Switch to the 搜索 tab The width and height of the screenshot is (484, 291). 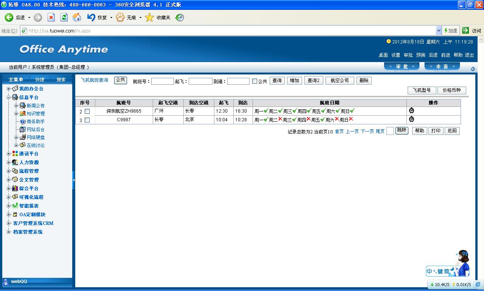point(61,79)
